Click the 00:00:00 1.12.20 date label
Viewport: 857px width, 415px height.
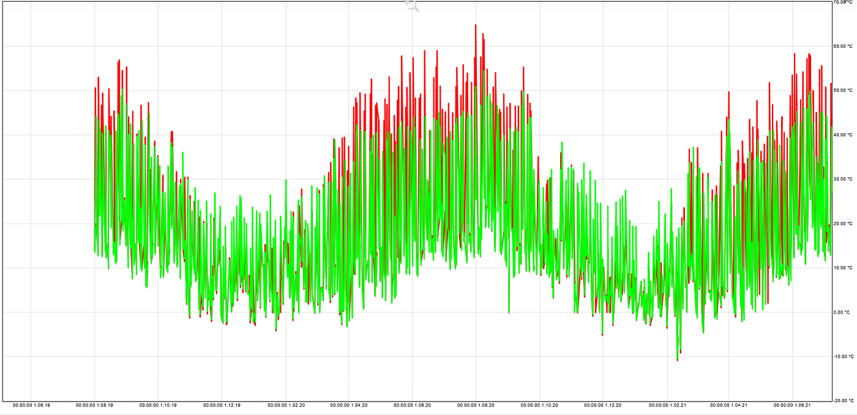(x=603, y=405)
